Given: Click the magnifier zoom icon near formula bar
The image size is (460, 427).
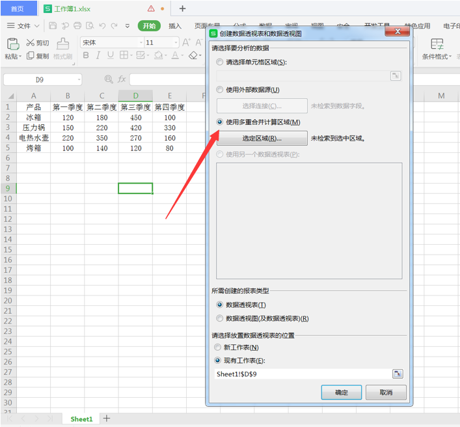Looking at the screenshot, I should pos(109,79).
